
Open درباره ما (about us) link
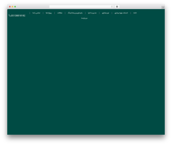pyautogui.click(x=84, y=18)
